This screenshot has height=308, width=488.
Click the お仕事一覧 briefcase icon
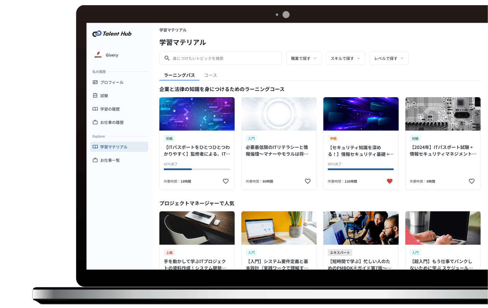95,160
